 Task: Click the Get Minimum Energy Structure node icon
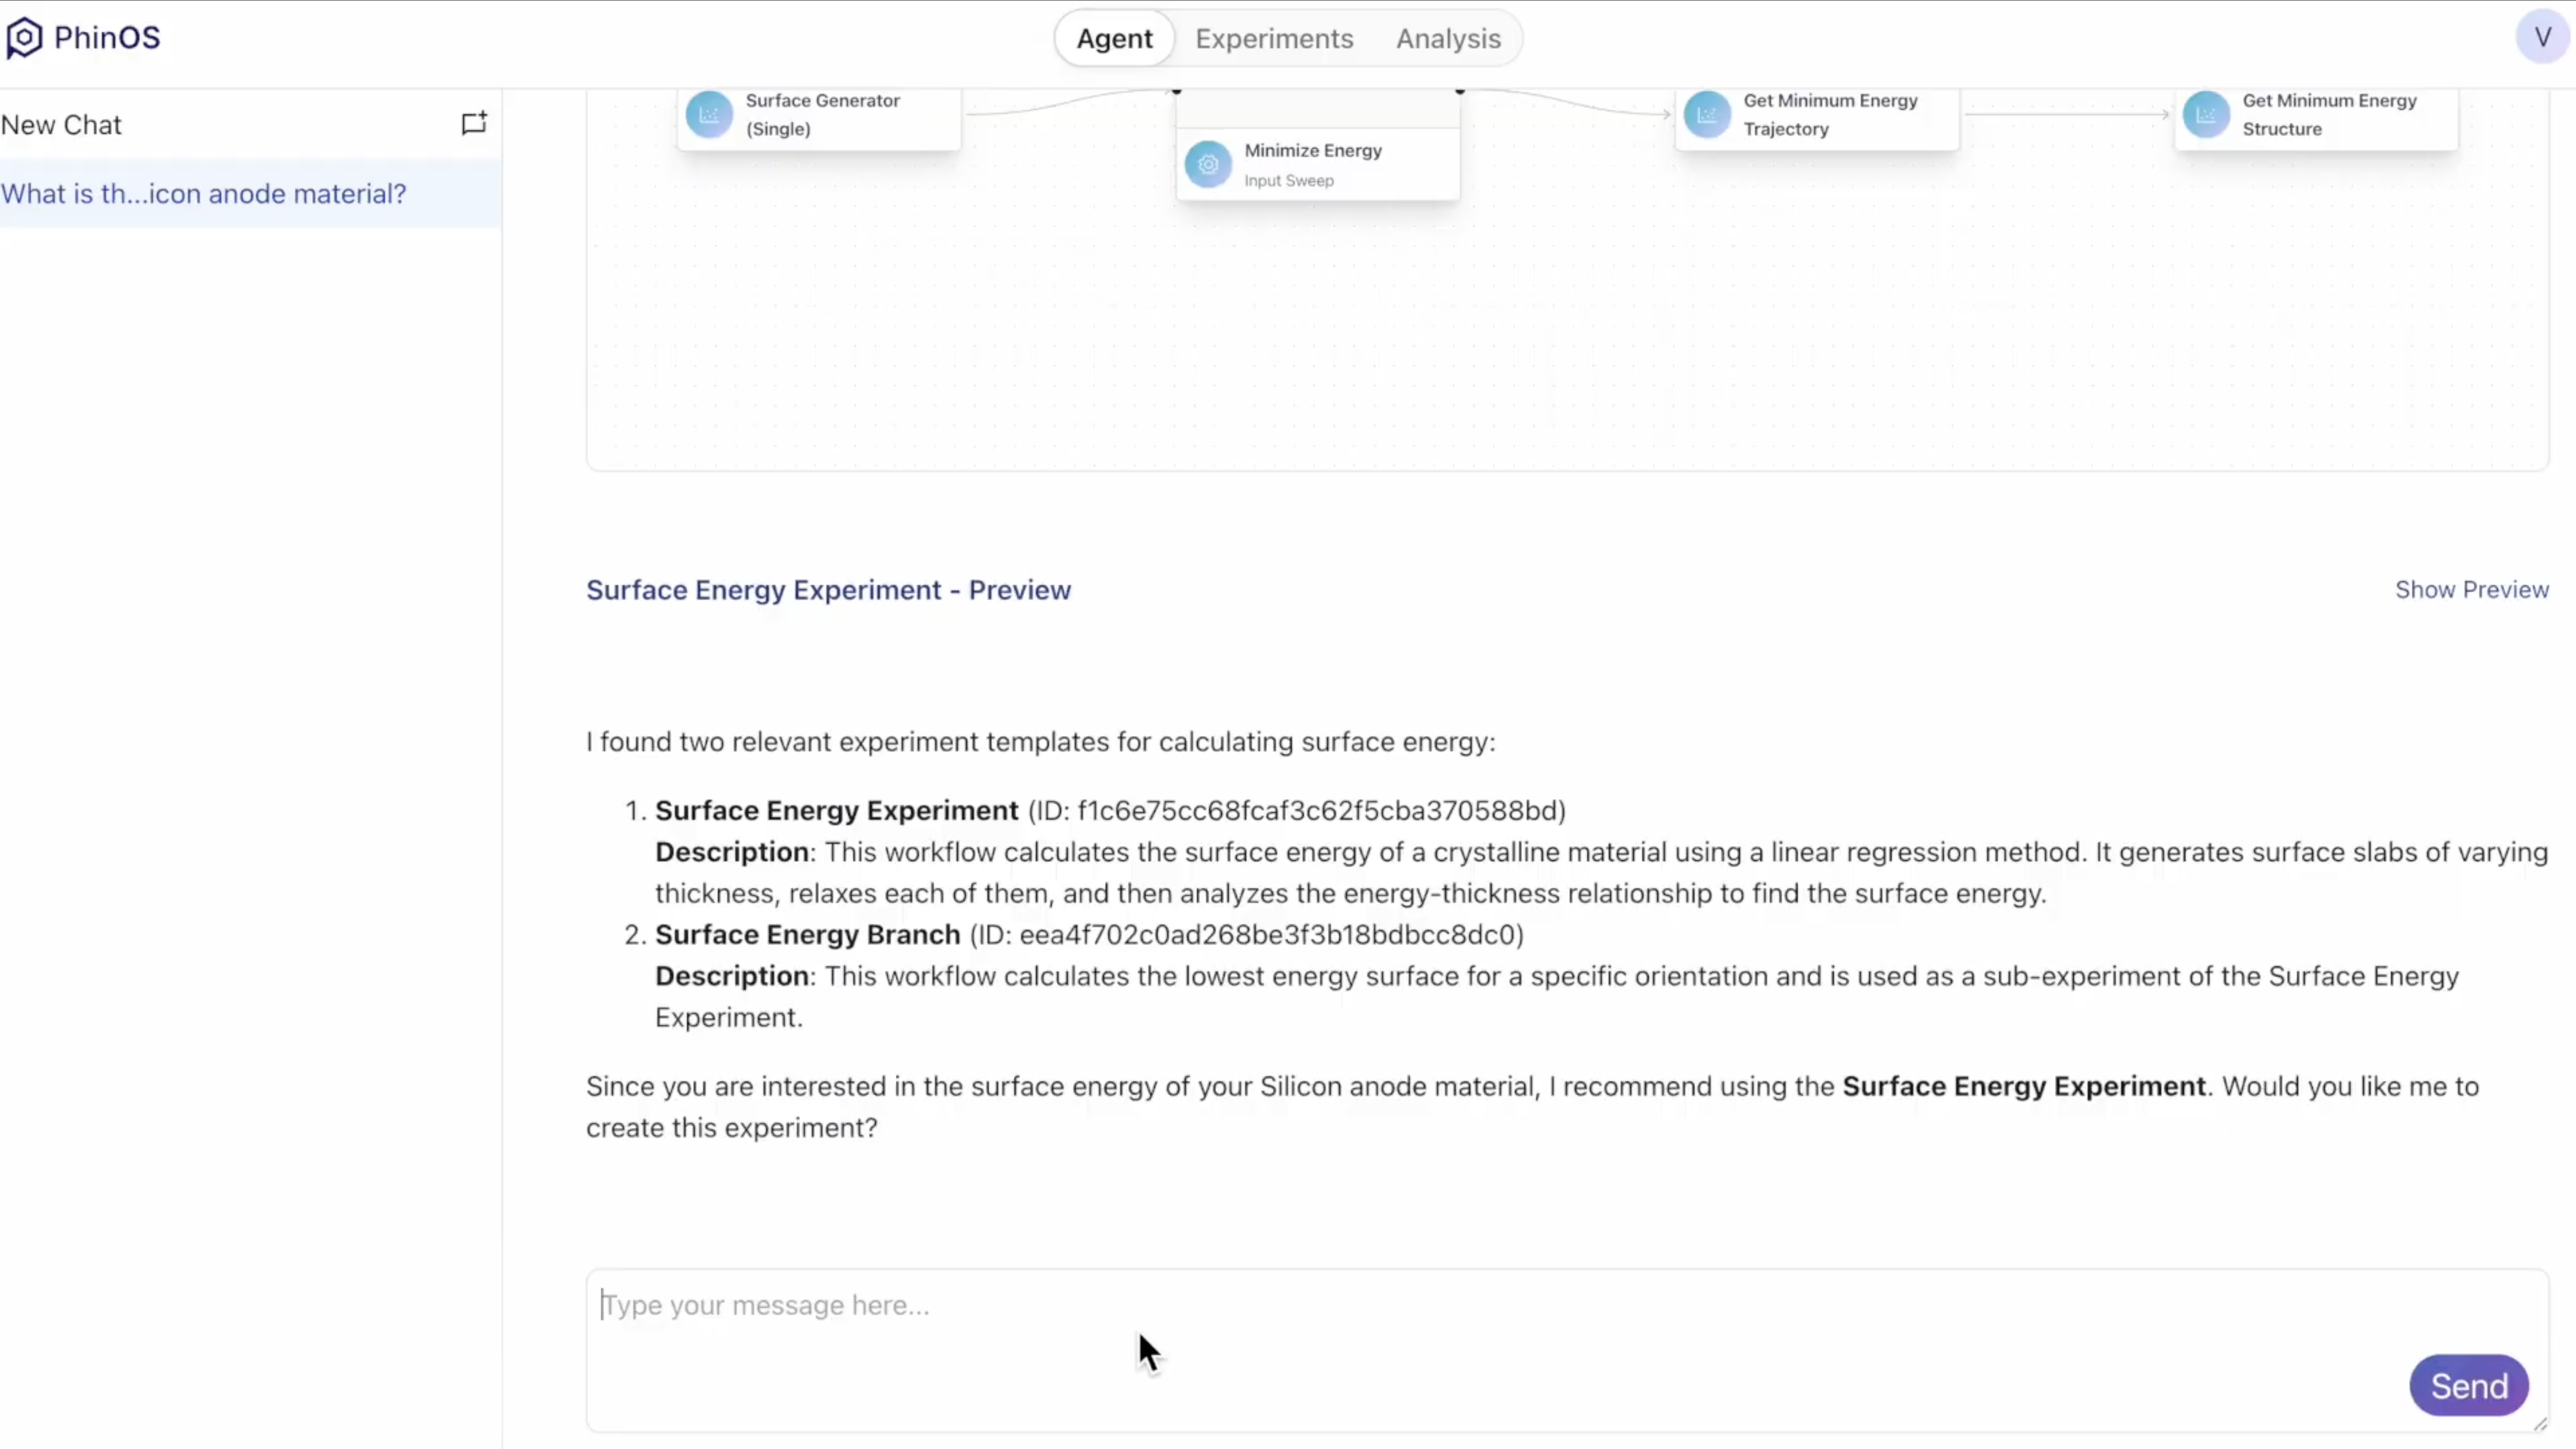(x=2206, y=115)
